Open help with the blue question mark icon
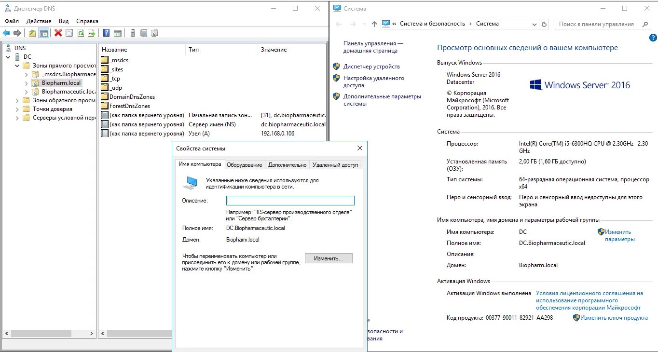The width and height of the screenshot is (658, 352). (x=106, y=33)
